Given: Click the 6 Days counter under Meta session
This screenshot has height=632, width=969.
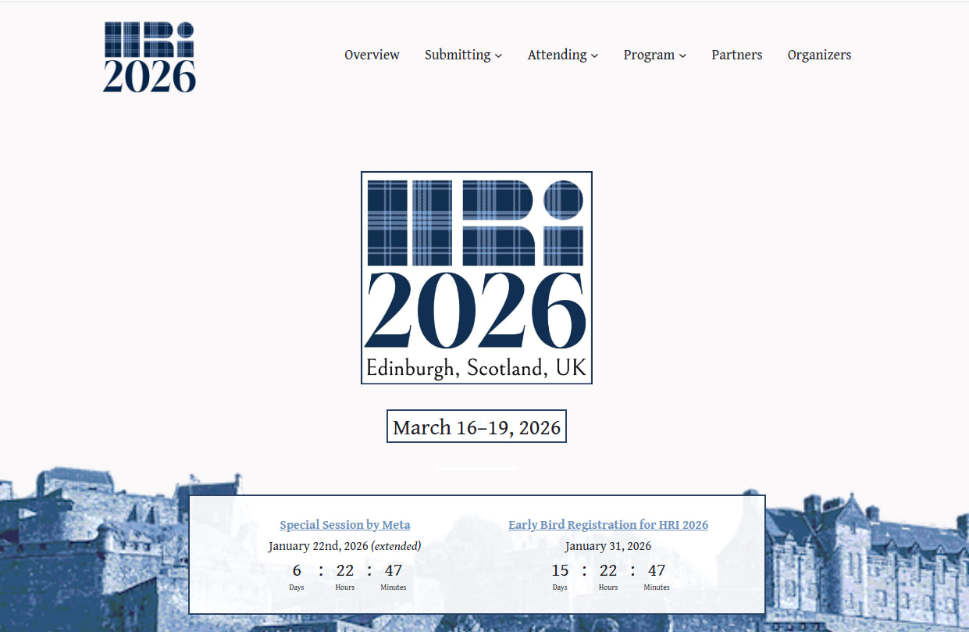Looking at the screenshot, I should (x=297, y=575).
